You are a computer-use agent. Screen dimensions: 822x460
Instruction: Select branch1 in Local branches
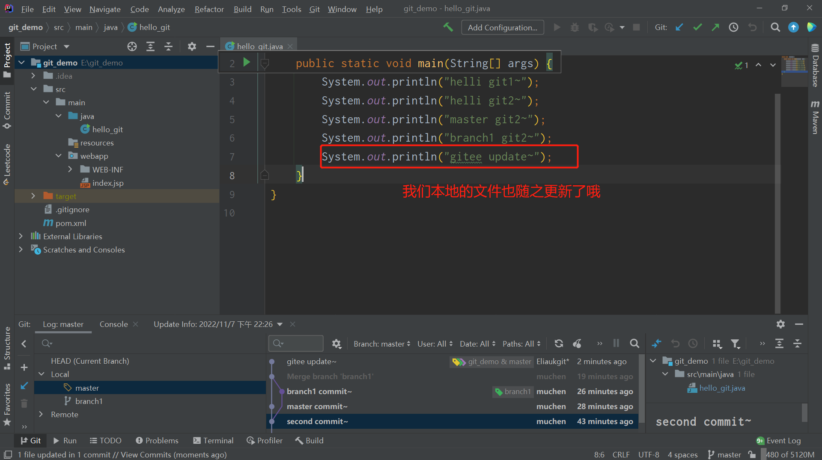tap(89, 401)
